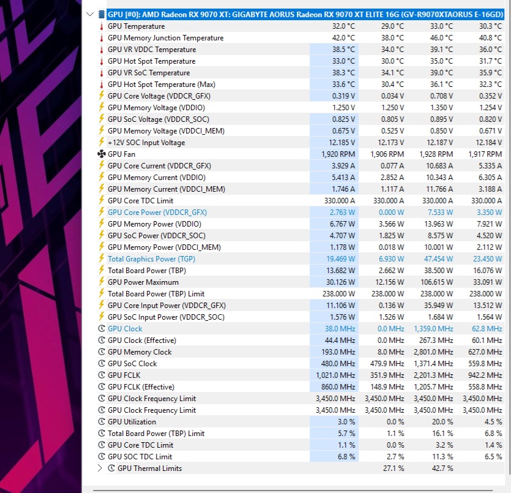Click clock icon next to GPU FCLK
Viewport: 511px width, 493px height.
[x=102, y=375]
